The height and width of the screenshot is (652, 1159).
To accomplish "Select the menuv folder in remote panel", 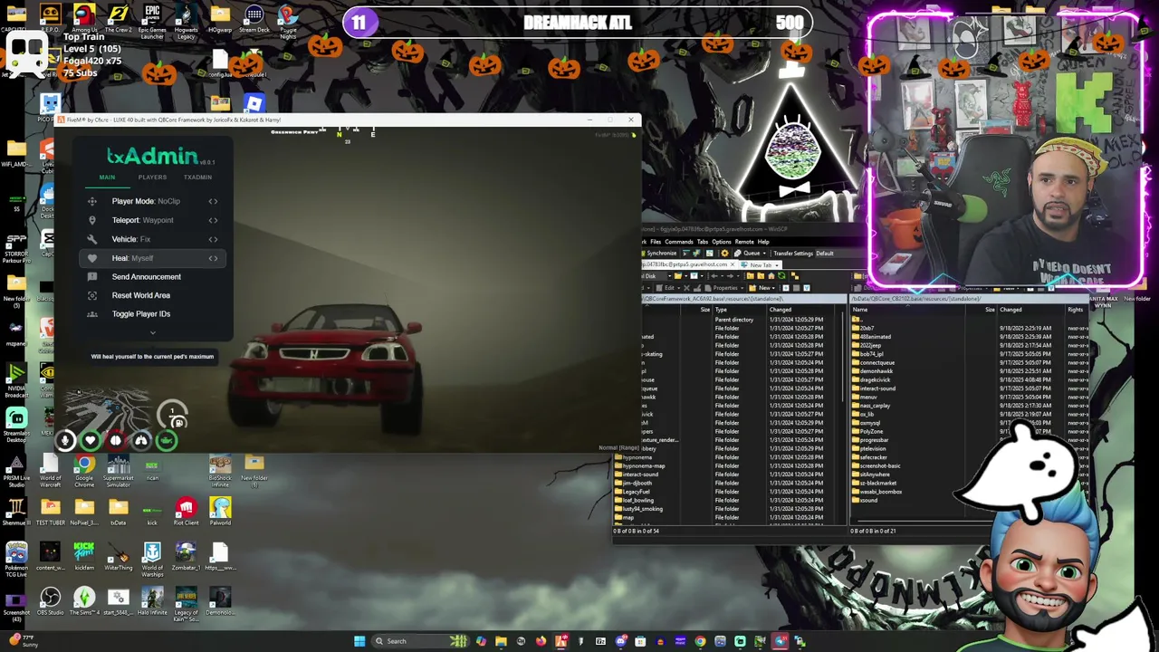I will point(868,397).
